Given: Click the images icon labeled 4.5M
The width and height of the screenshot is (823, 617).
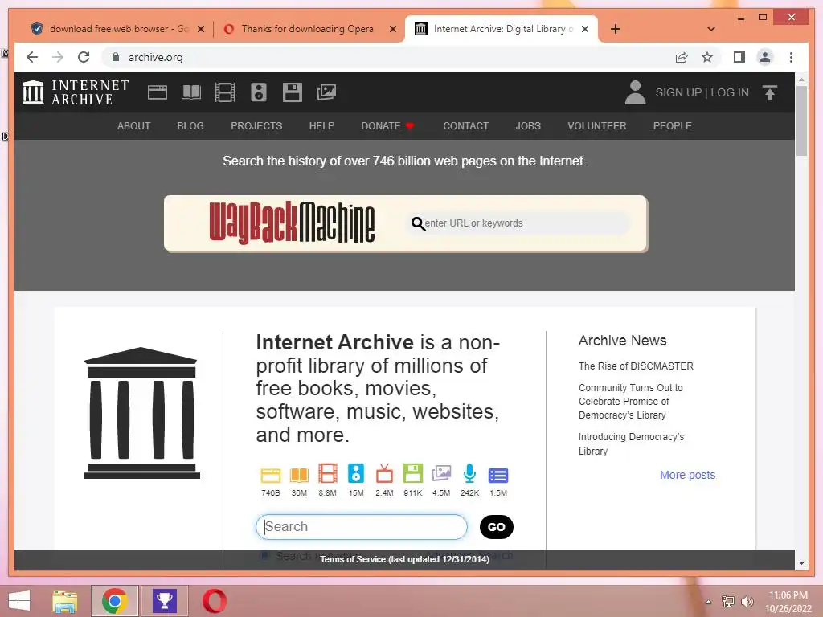Looking at the screenshot, I should tap(441, 474).
